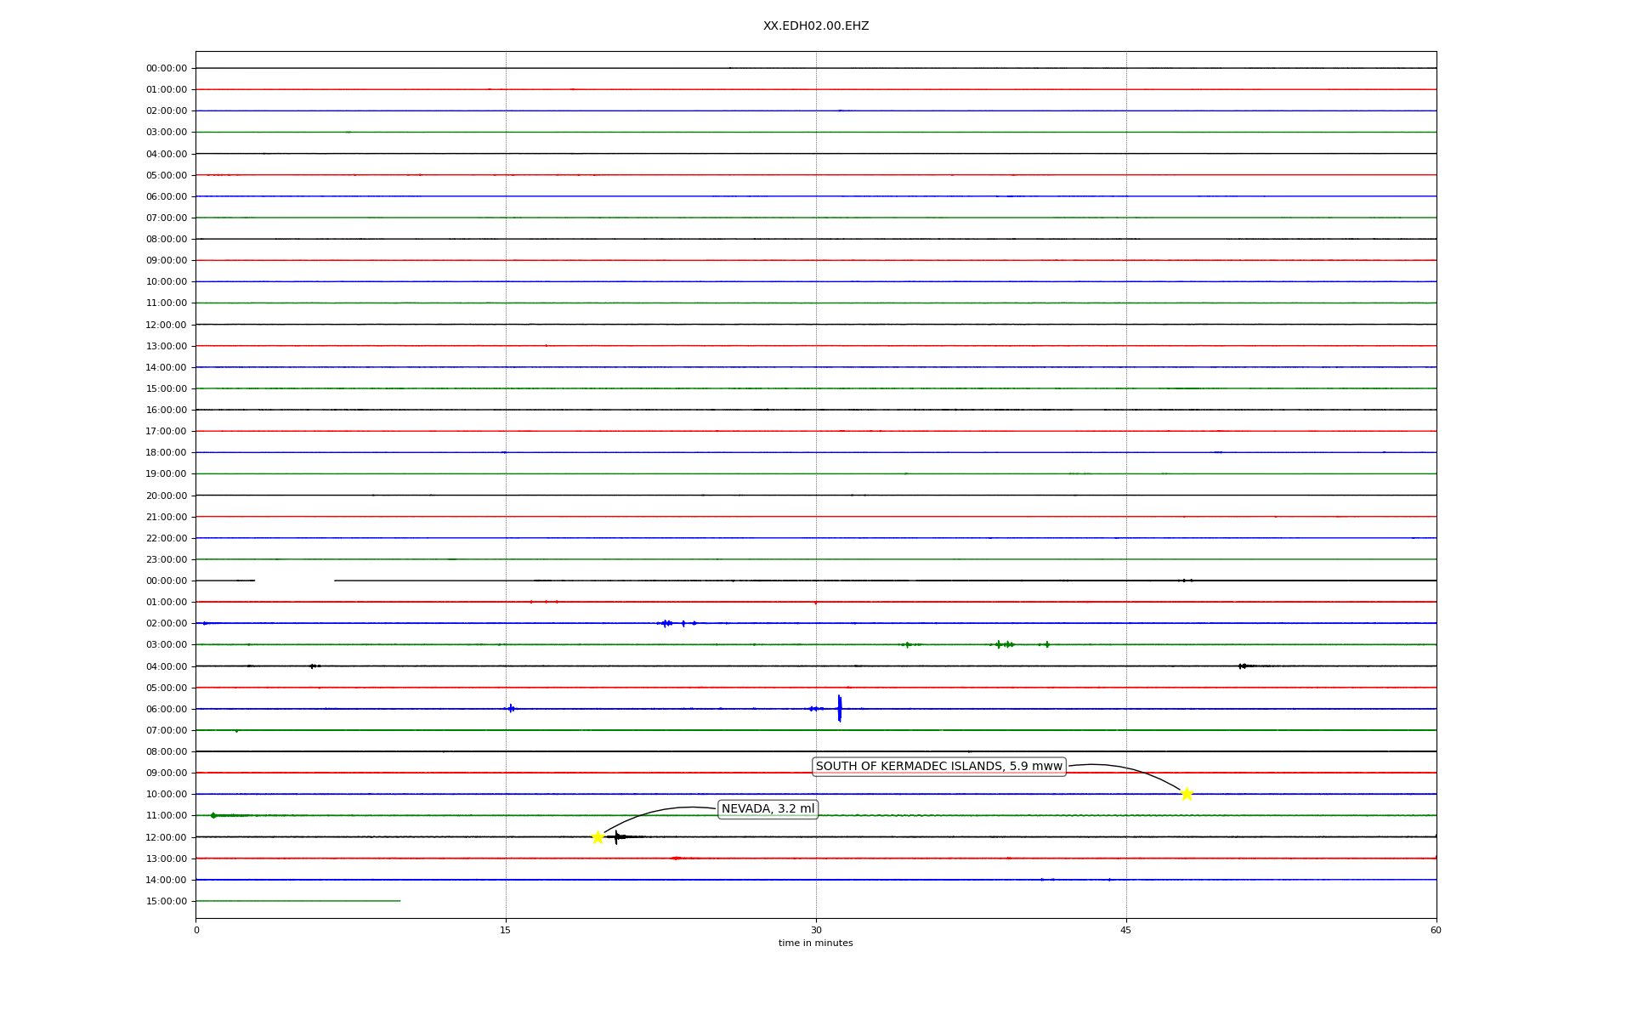This screenshot has height=1020, width=1632.
Task: Click the 30 tick label on the x-axis
Action: [x=816, y=930]
